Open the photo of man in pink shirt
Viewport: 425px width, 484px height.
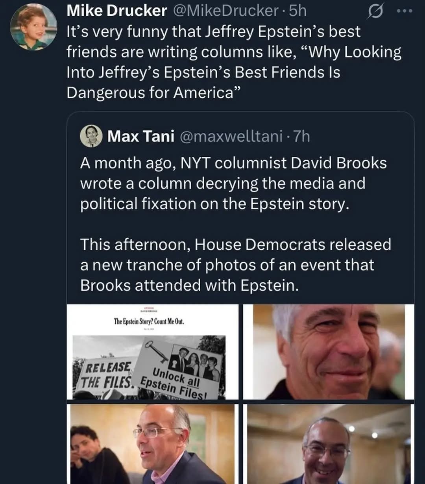(153, 444)
